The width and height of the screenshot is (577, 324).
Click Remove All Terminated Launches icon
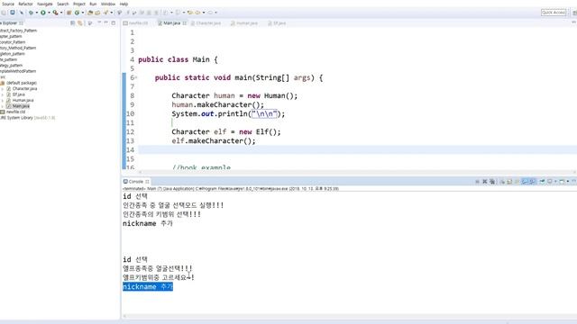pos(492,182)
